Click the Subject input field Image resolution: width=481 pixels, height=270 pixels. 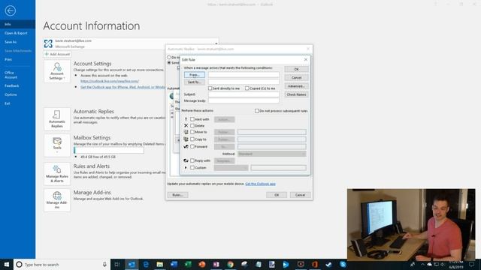click(x=244, y=94)
